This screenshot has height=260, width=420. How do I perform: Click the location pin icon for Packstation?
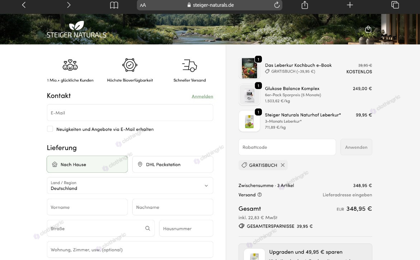[140, 165]
